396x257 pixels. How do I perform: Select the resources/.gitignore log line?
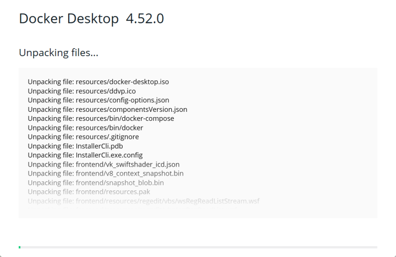point(83,137)
